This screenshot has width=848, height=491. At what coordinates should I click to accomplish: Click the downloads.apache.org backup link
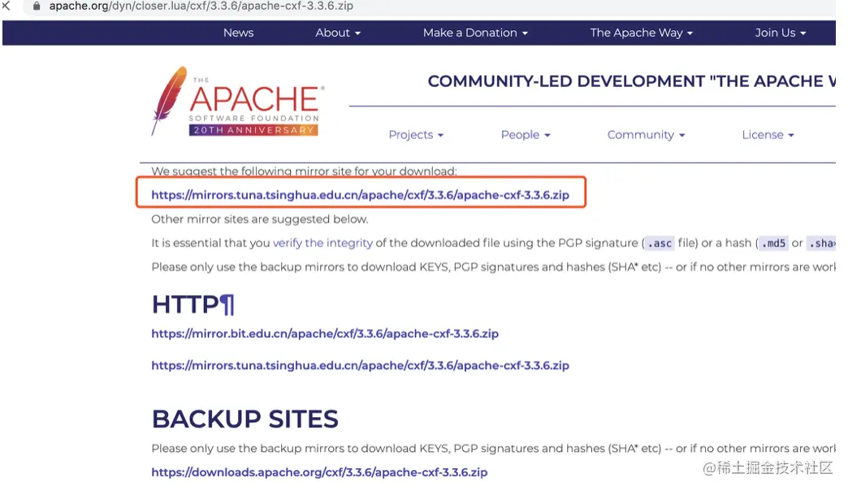click(319, 472)
